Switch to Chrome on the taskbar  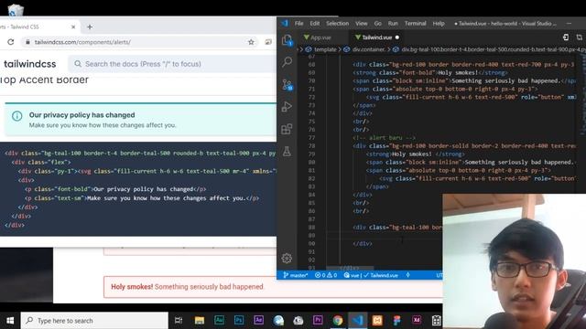pos(338,321)
